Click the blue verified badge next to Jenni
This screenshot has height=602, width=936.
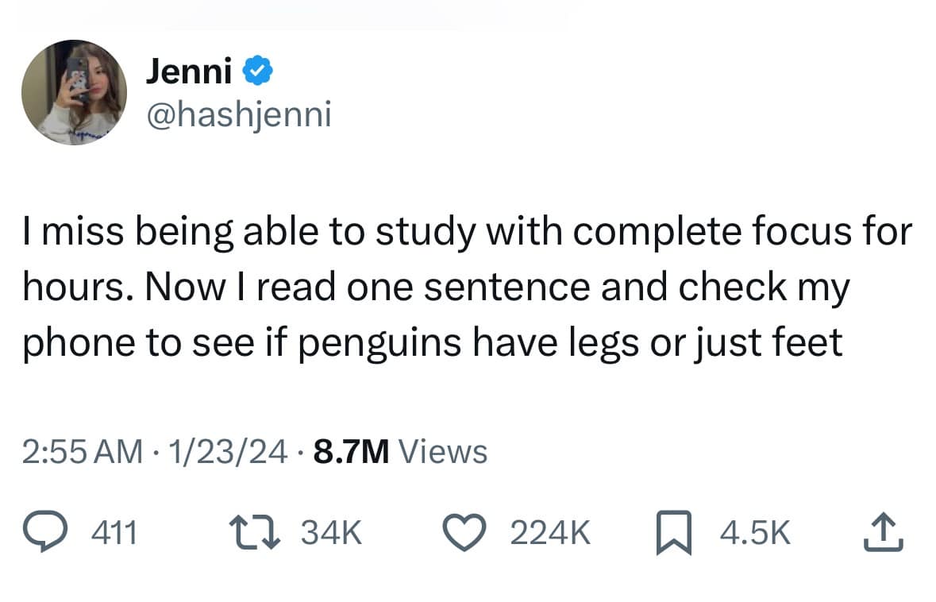(257, 70)
